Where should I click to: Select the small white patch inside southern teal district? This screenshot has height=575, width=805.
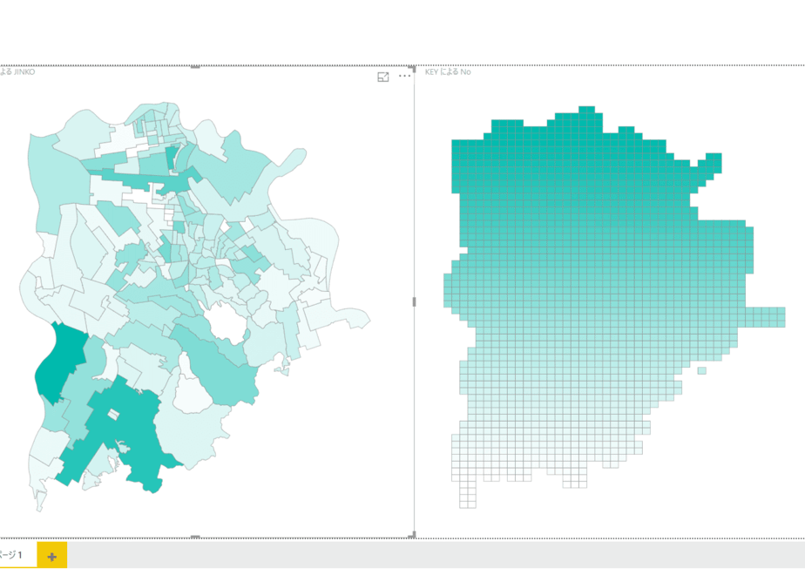[x=113, y=414]
